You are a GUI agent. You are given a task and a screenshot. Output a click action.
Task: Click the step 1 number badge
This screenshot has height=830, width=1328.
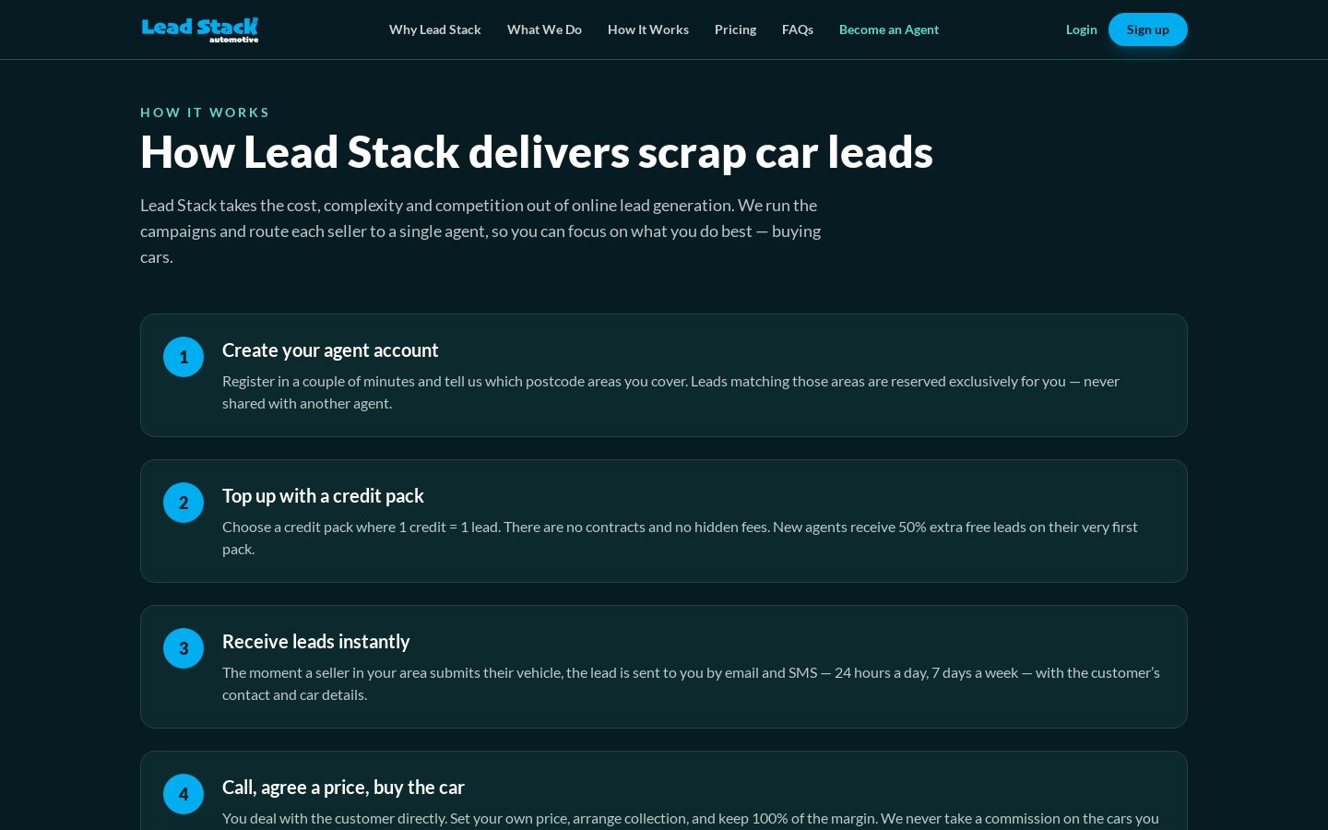pyautogui.click(x=184, y=357)
